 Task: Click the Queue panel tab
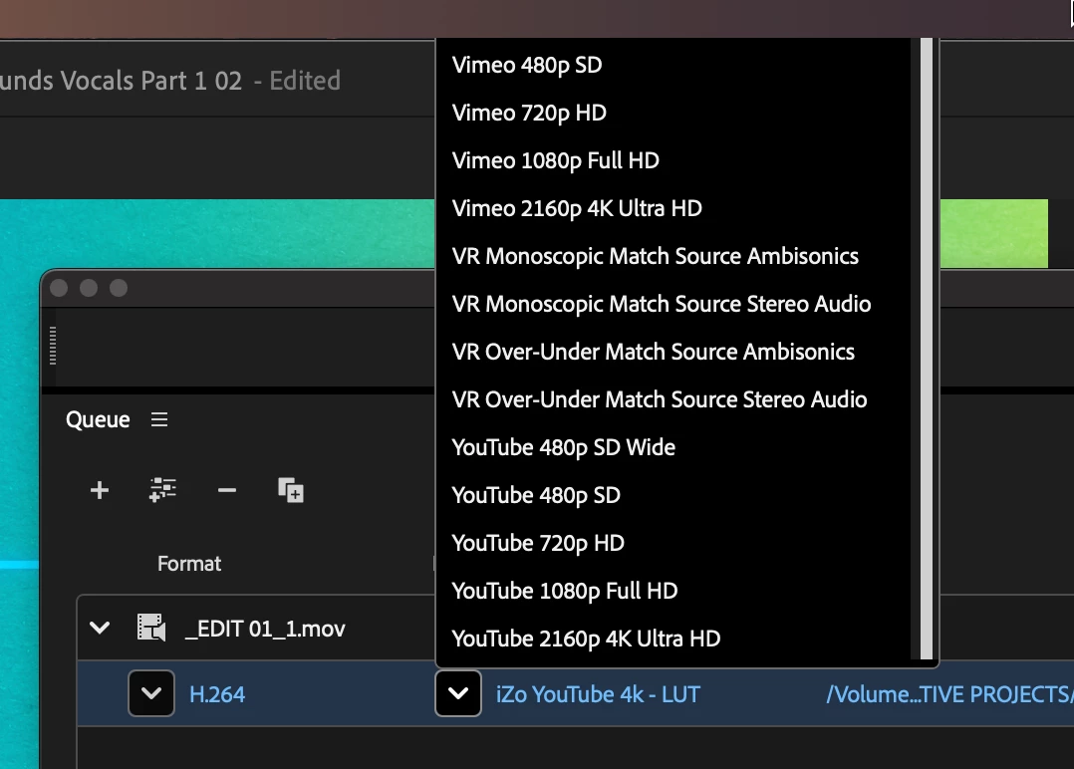[98, 419]
